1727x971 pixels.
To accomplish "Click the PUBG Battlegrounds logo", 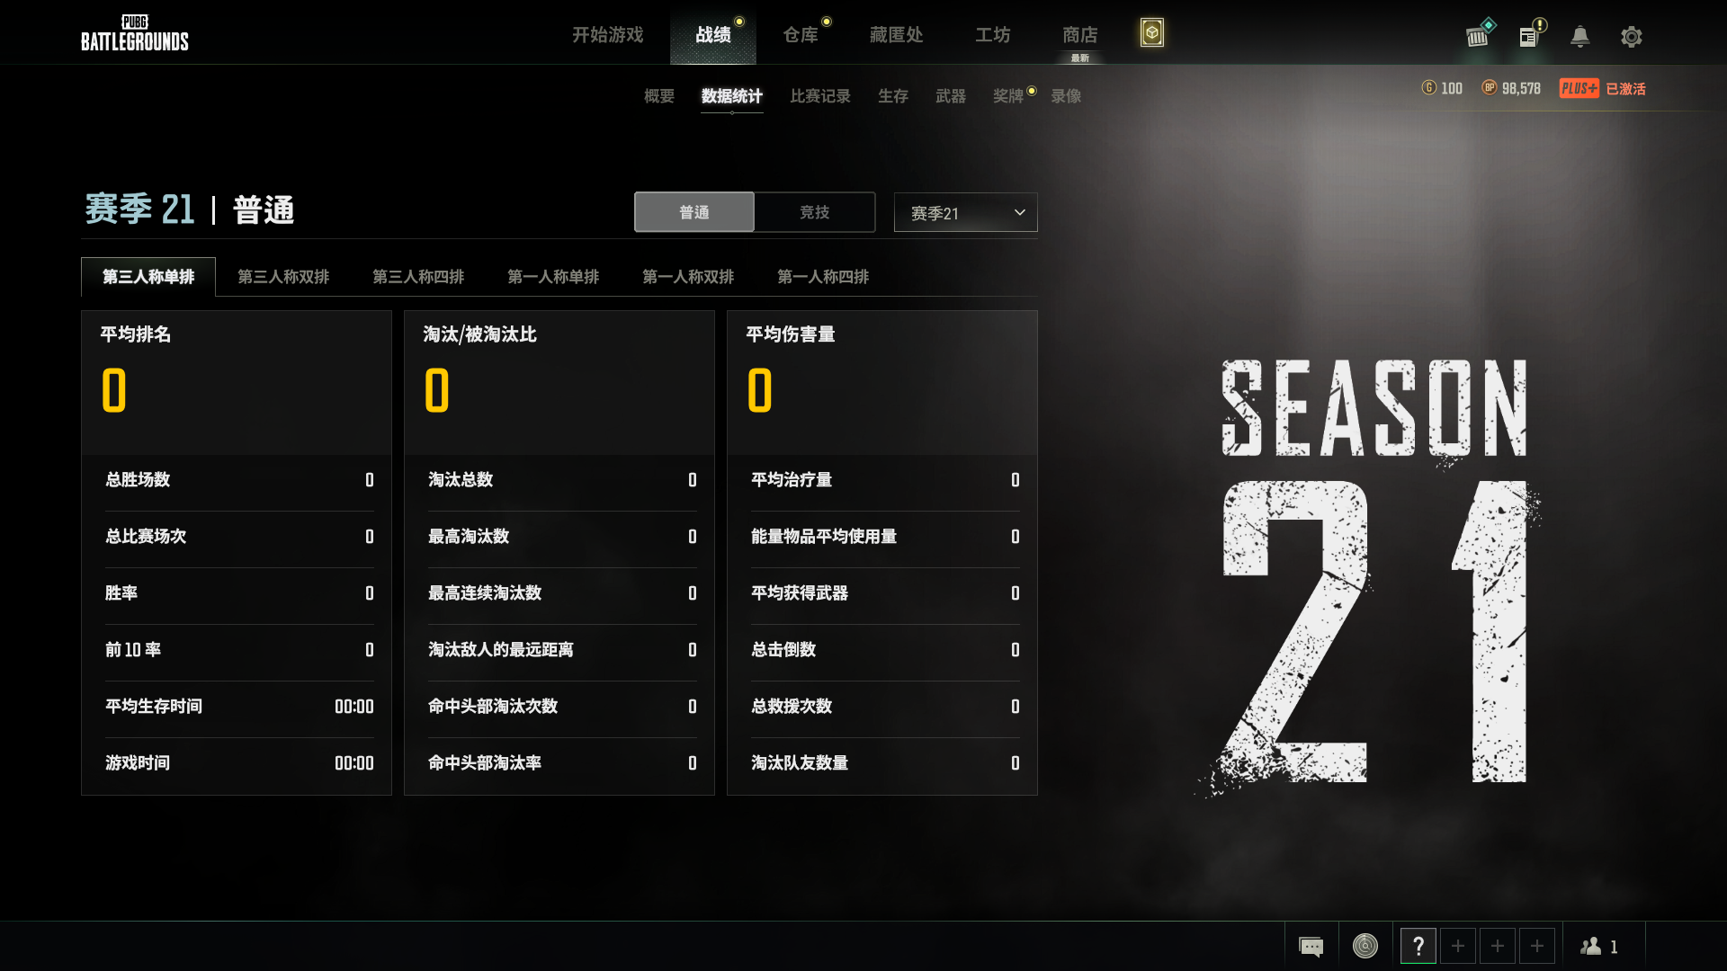I will tap(135, 33).
